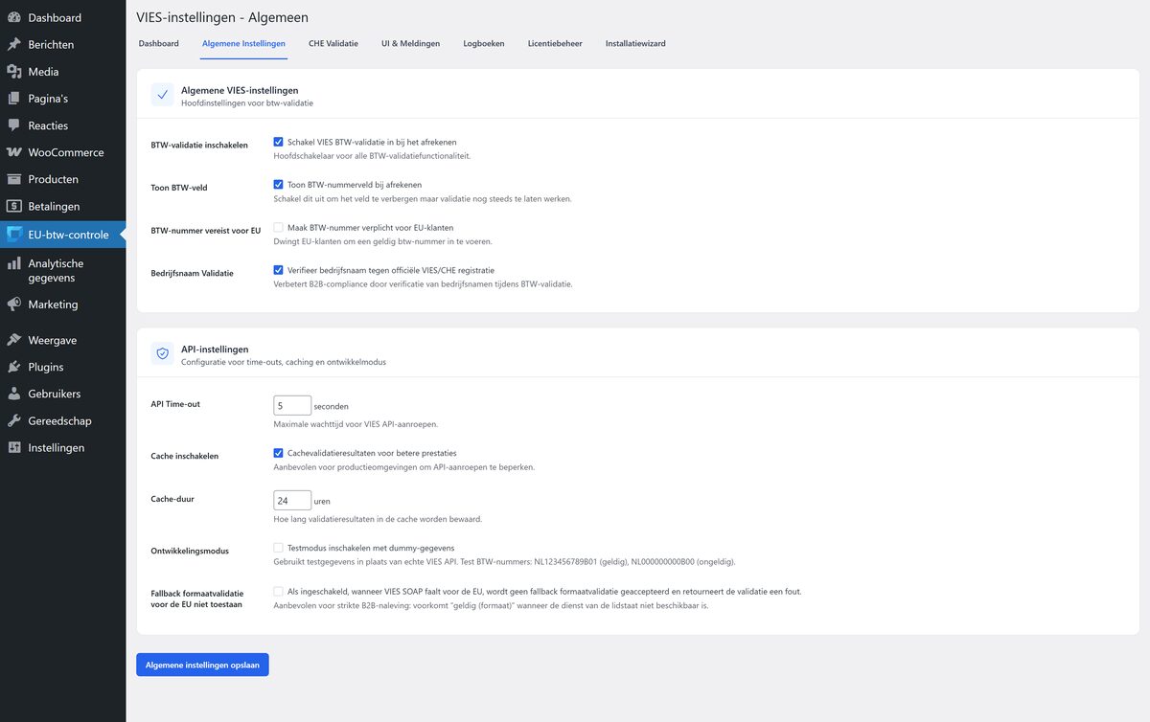Uncheck Cachevalidatieresultaten voor betere prestaties

(279, 453)
